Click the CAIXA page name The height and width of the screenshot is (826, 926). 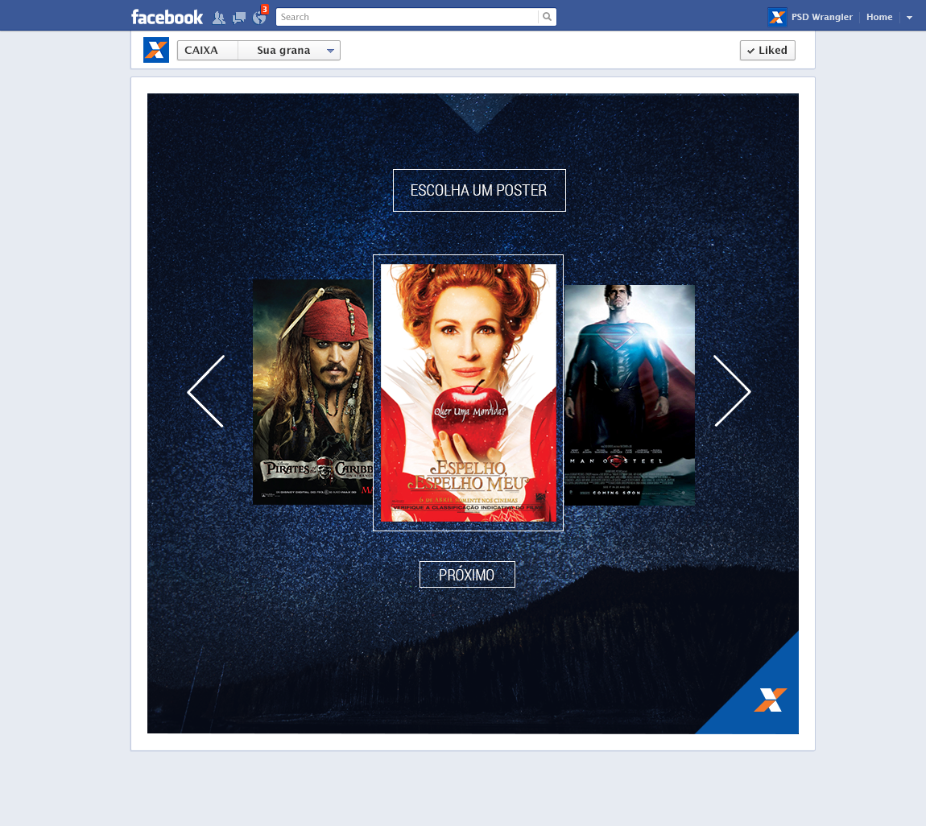(201, 50)
